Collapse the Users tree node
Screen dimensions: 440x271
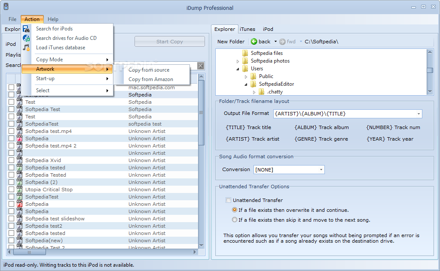click(x=238, y=69)
